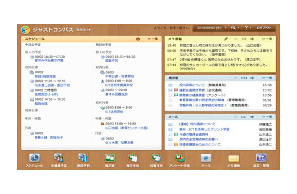This screenshot has height=194, width=297.
Task: Click envelope icon of first mail row
Action: (x=170, y=124)
